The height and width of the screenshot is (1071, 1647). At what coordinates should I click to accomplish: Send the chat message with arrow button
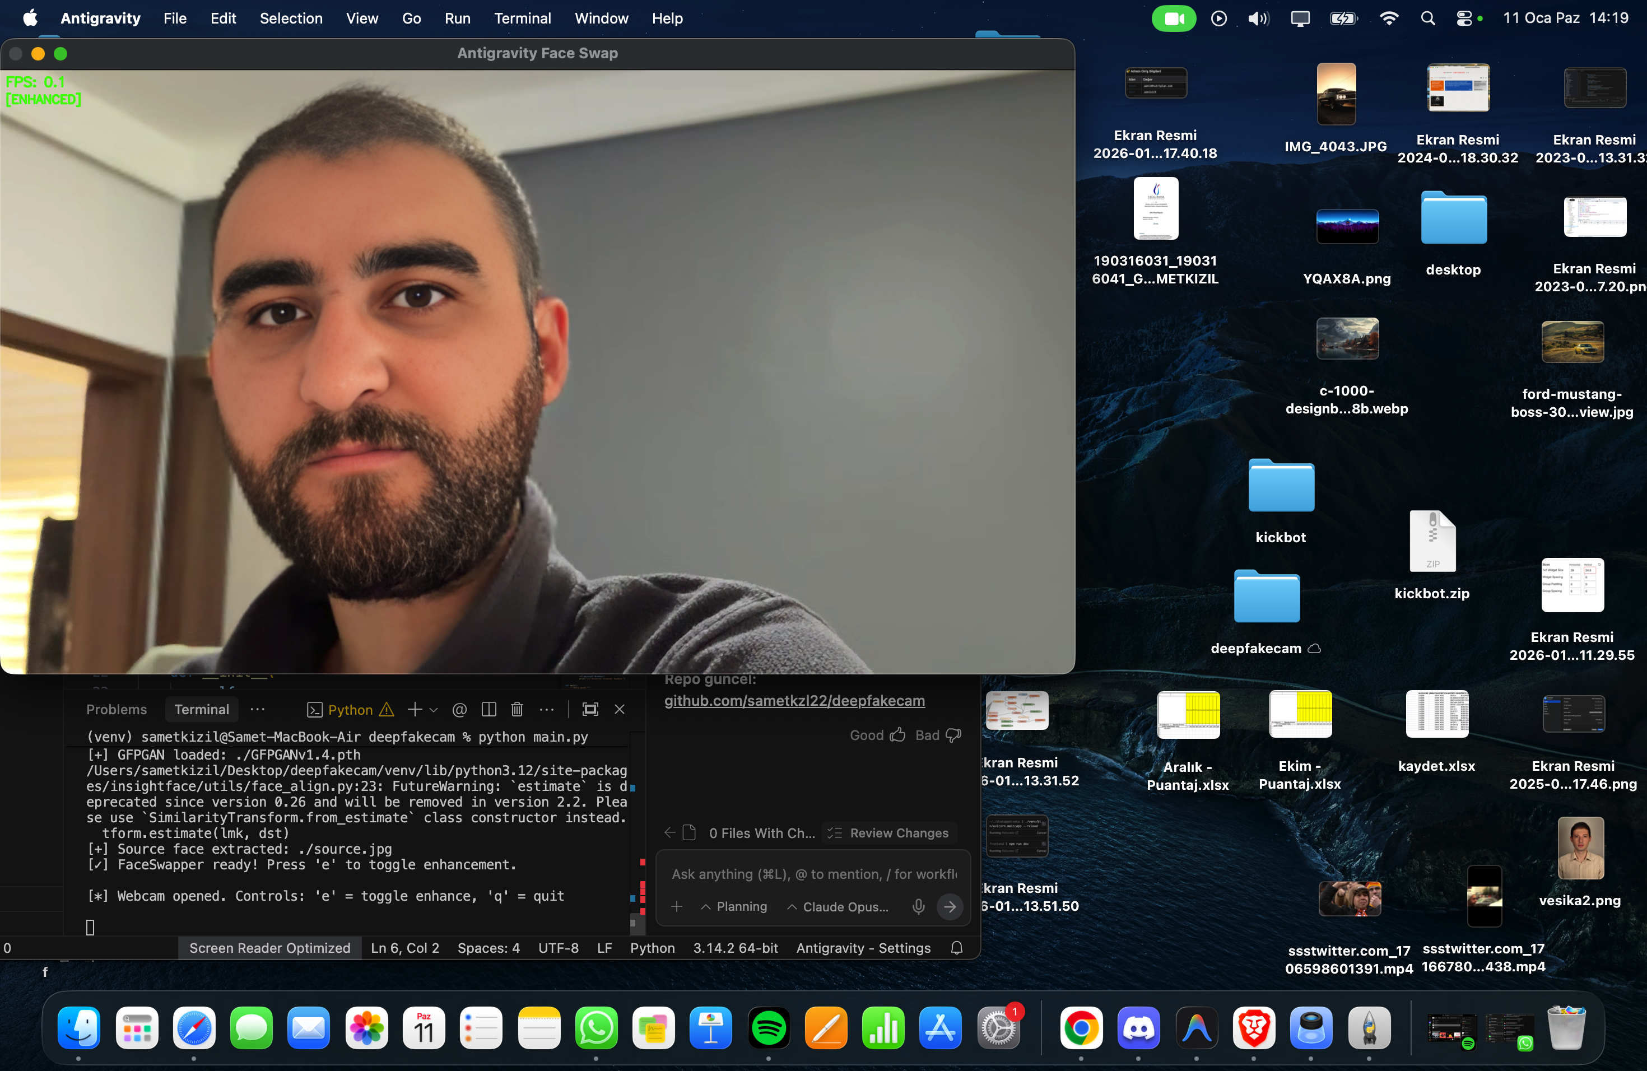[x=950, y=906]
